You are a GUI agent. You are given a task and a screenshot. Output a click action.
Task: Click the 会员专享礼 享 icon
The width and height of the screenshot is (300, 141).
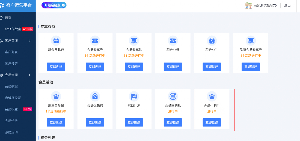[x=134, y=41]
